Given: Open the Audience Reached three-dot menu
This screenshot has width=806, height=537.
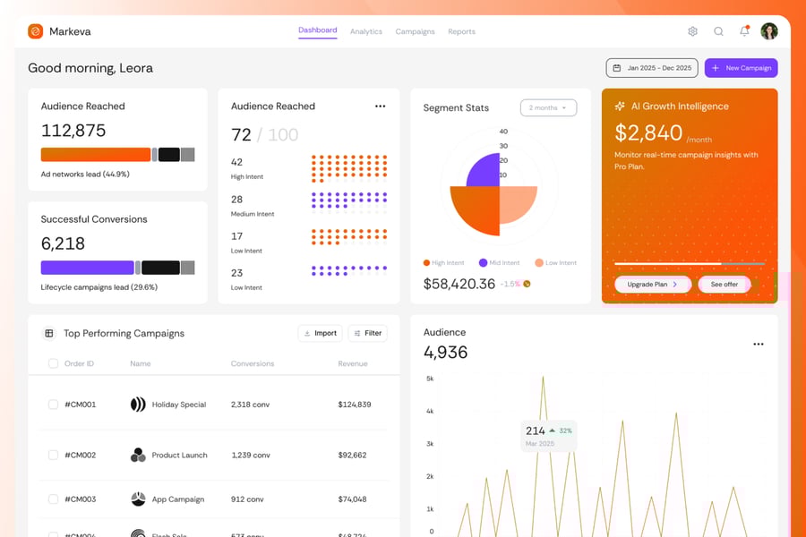Looking at the screenshot, I should (x=380, y=107).
